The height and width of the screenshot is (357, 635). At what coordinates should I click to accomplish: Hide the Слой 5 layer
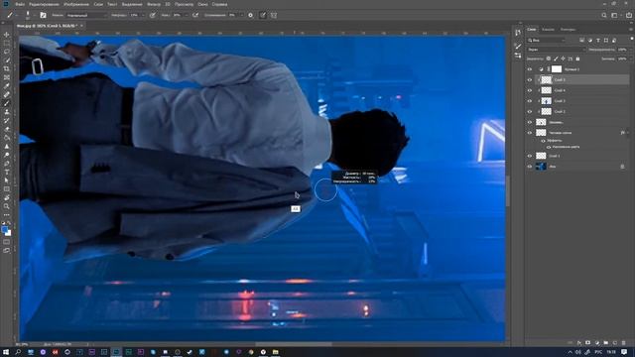(529, 79)
